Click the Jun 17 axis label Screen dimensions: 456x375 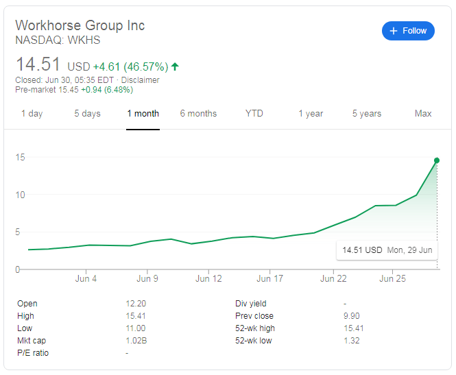(x=269, y=279)
